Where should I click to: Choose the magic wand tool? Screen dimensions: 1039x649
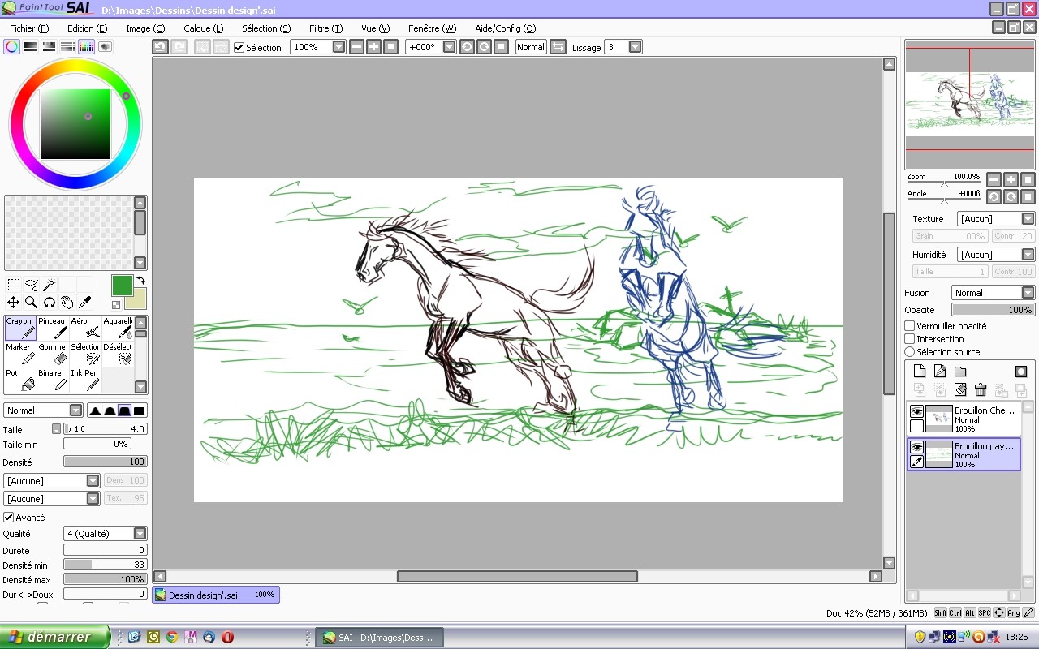49,285
